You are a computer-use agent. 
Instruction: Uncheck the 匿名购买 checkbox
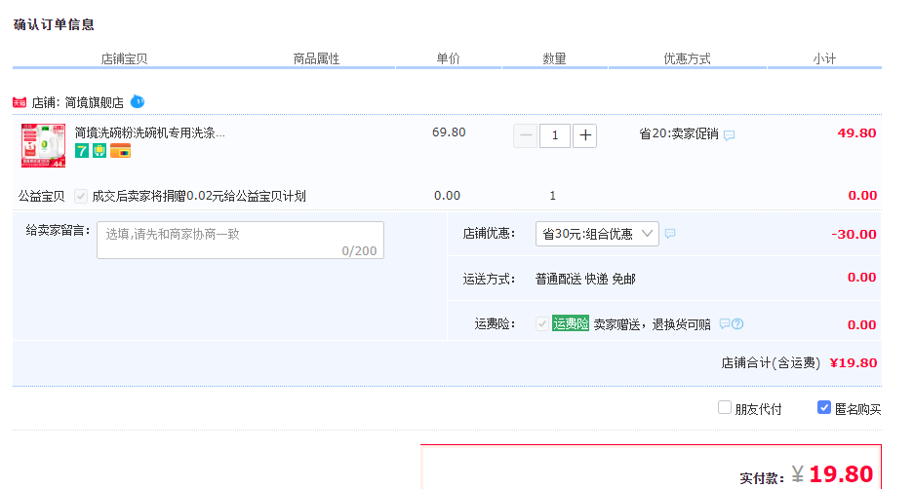pos(824,407)
